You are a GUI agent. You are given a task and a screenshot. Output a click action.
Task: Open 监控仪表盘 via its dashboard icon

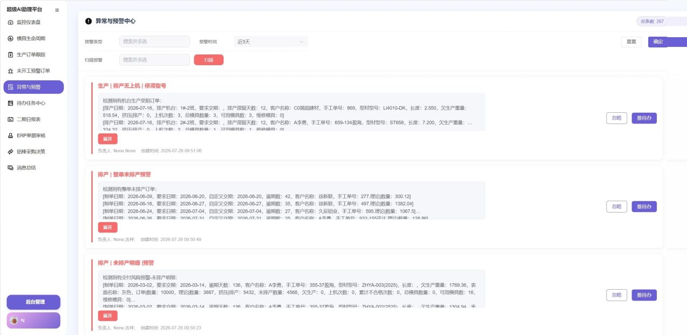pos(11,22)
